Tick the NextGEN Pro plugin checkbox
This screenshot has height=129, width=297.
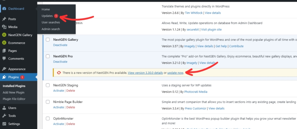click(48, 56)
